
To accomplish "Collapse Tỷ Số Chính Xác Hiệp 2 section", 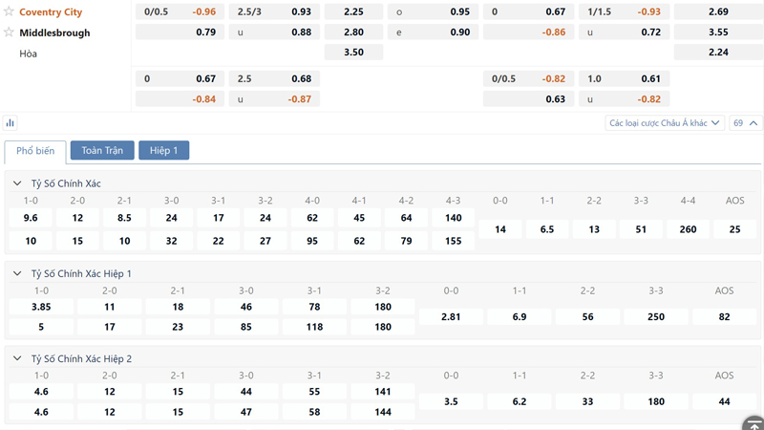I will point(17,358).
